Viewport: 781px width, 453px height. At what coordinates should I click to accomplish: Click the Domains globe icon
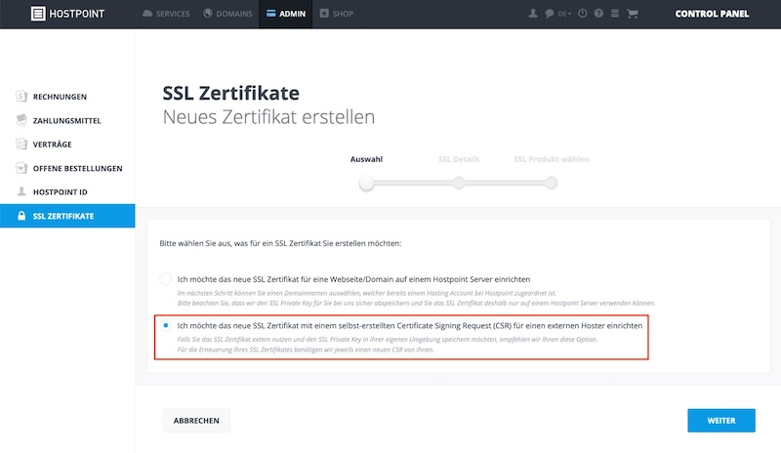pyautogui.click(x=208, y=14)
